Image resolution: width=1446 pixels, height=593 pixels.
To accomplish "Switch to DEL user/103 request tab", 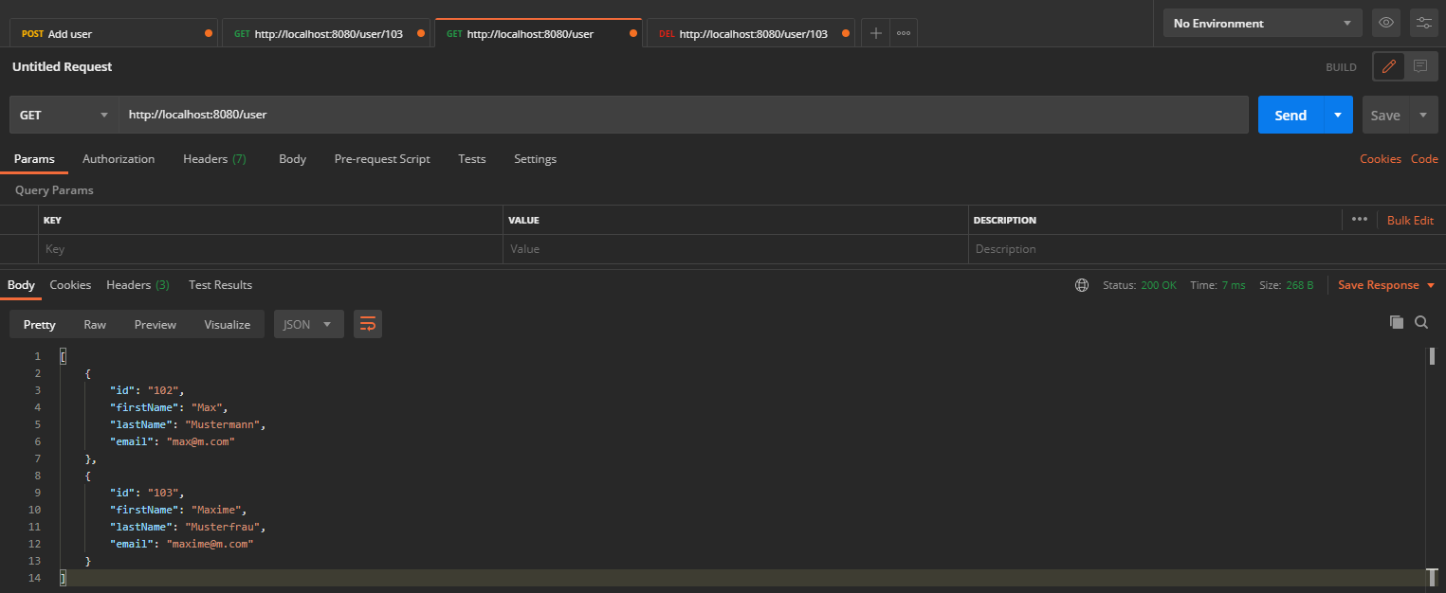I will coord(751,33).
